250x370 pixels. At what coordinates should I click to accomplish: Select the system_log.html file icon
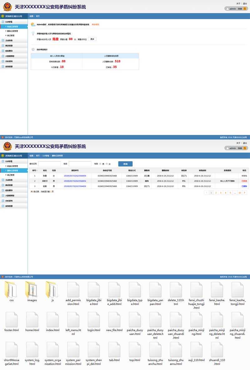click(x=32, y=350)
